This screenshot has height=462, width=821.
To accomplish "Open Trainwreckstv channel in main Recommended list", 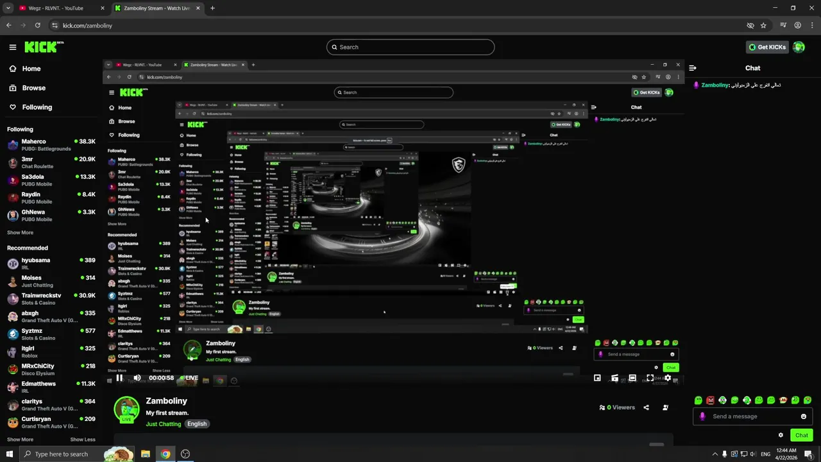I will 51,299.
